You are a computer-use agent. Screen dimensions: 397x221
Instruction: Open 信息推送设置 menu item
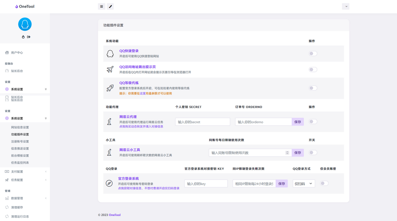pyautogui.click(x=20, y=148)
